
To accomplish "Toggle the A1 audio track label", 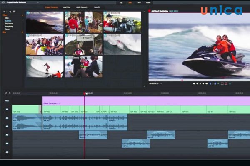I will click(x=7, y=118).
